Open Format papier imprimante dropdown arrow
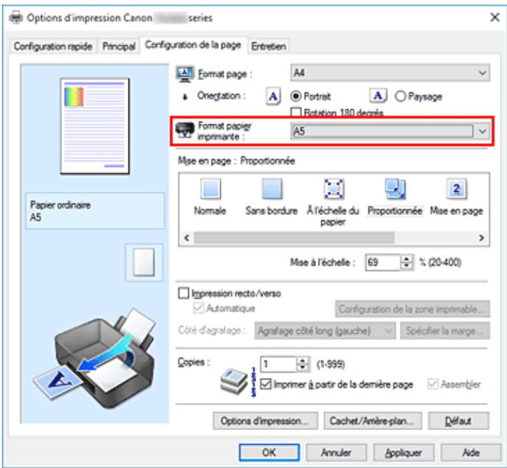 pos(482,131)
